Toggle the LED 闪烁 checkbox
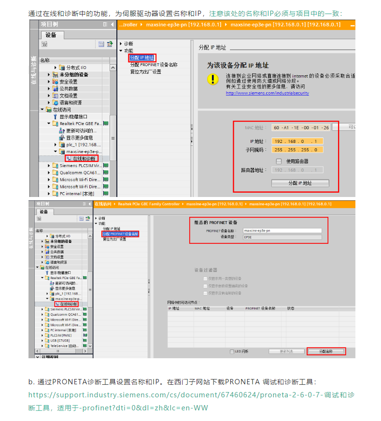The height and width of the screenshot is (421, 381). (232, 351)
